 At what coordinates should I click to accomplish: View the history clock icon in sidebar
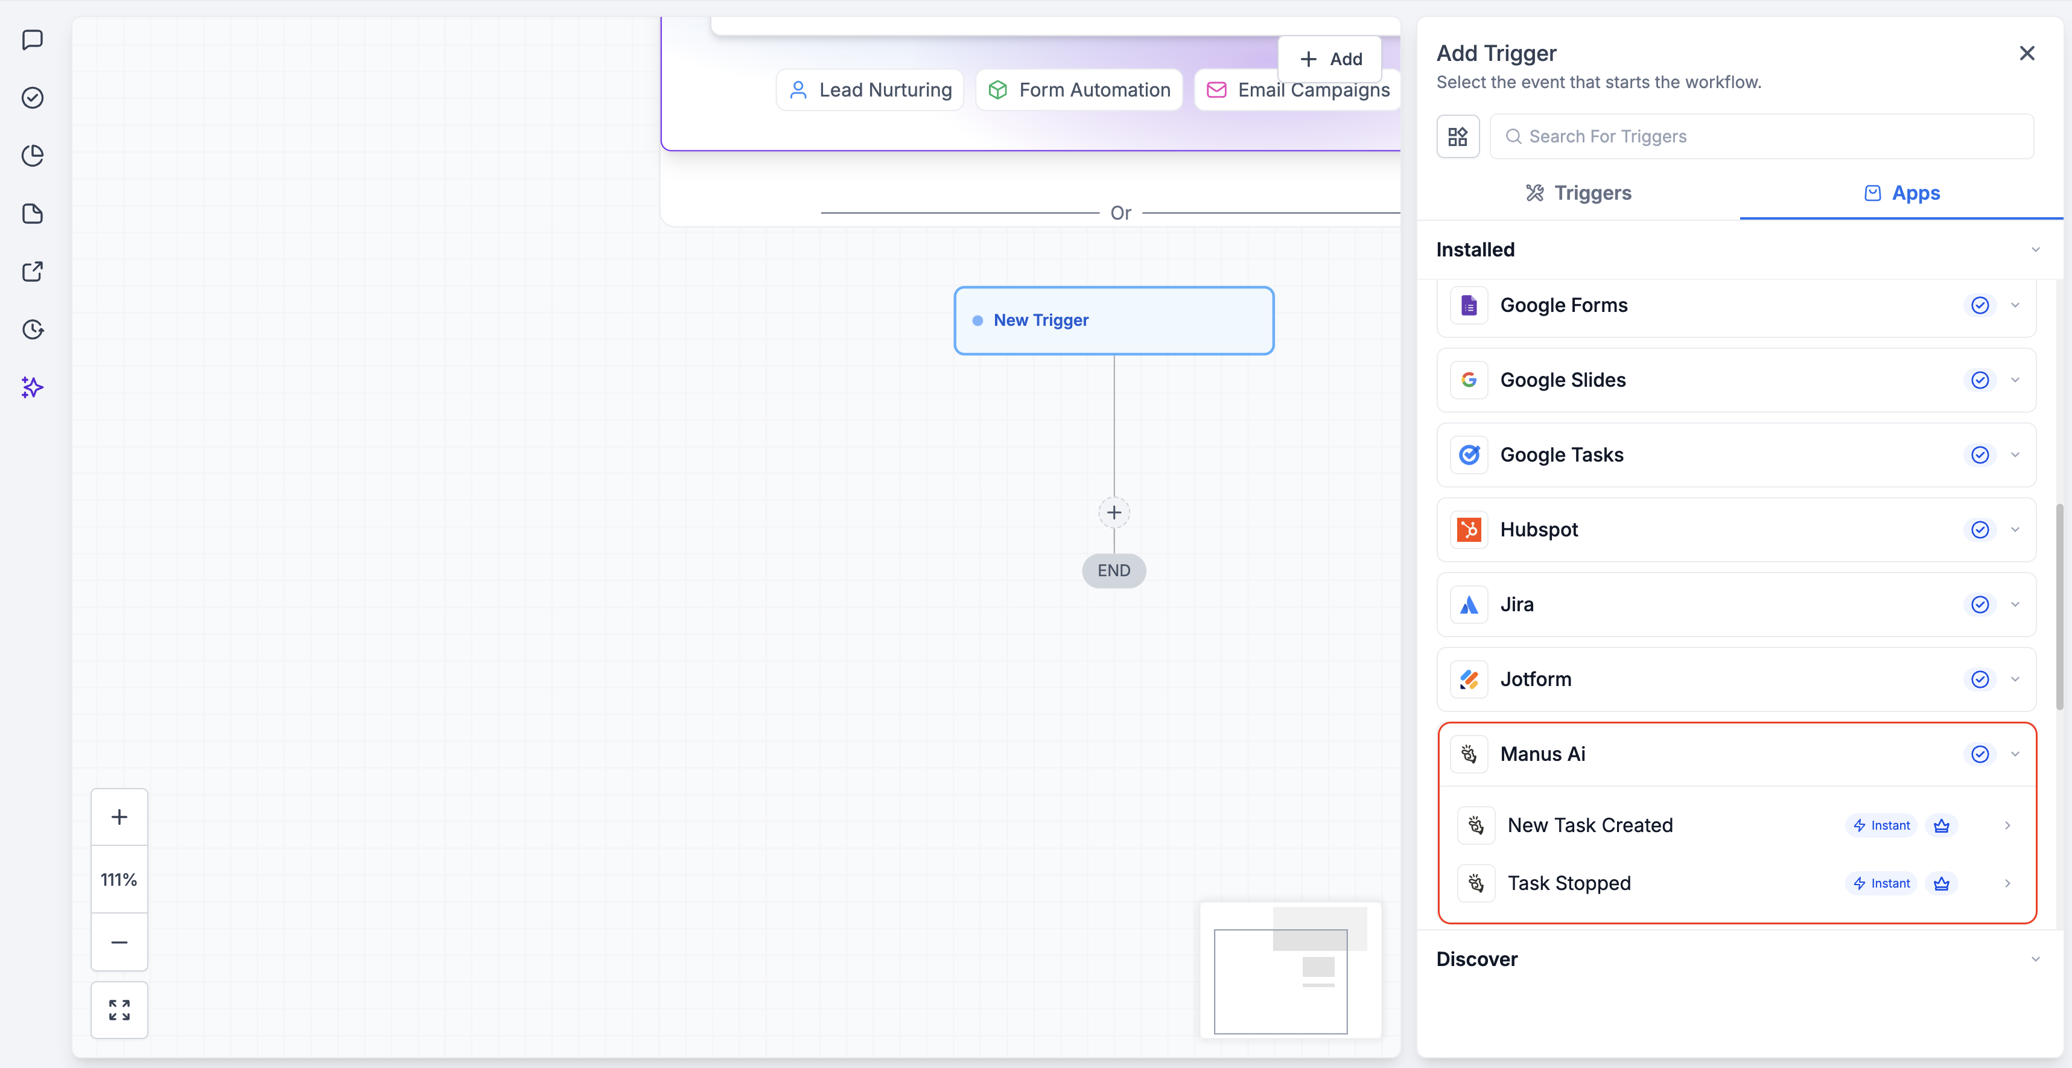coord(32,329)
